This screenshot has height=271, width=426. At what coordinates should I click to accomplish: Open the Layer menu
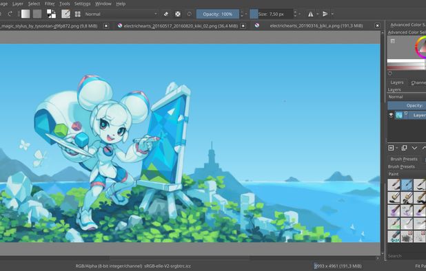[18, 4]
